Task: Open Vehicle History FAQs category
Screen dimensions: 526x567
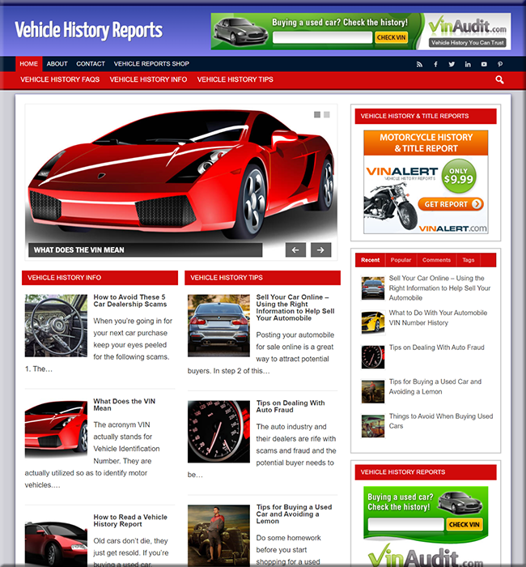Action: 60,79
